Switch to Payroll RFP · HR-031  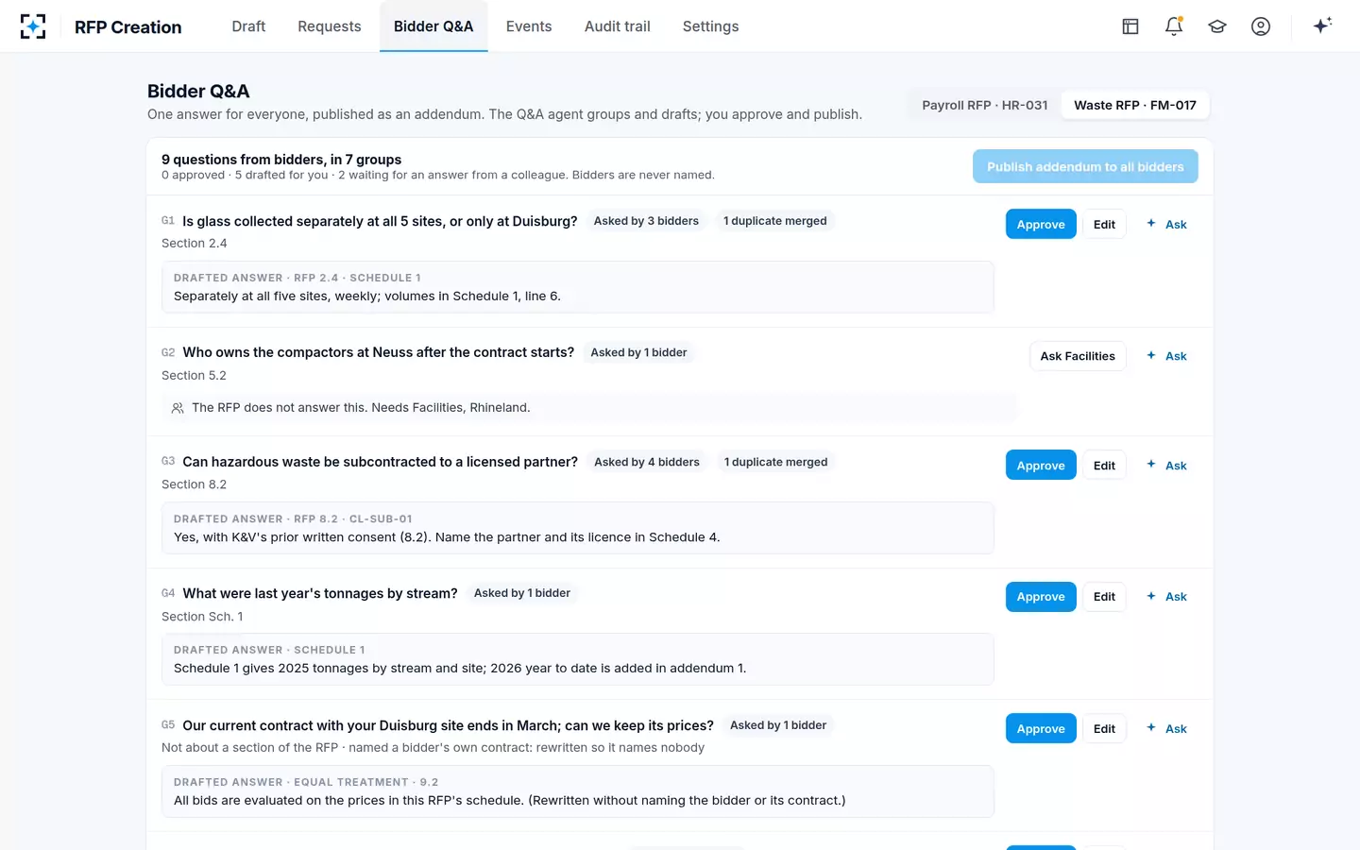point(985,105)
